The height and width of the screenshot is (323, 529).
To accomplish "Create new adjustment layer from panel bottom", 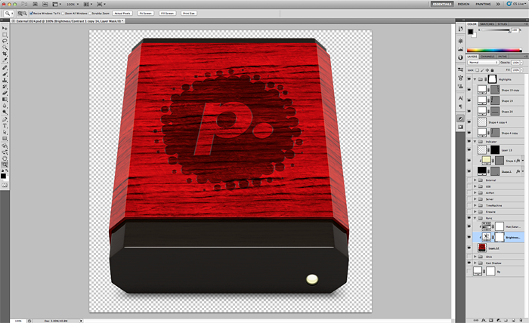I will [498, 320].
